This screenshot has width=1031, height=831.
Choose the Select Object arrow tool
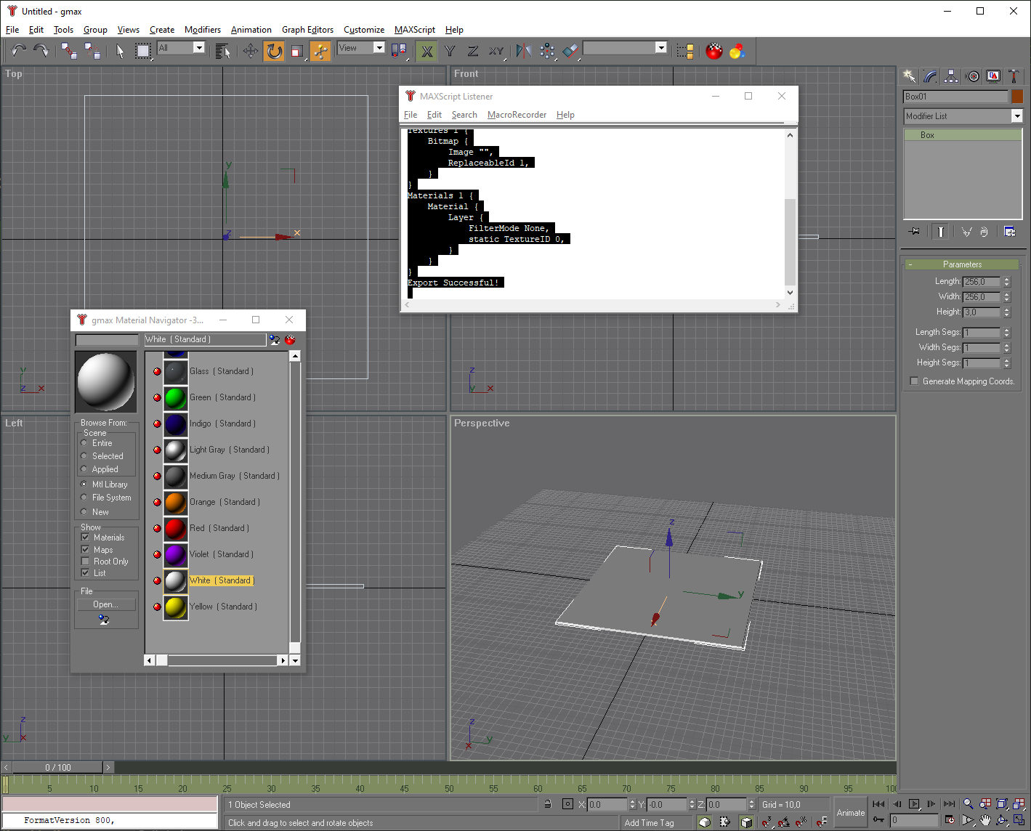[x=120, y=51]
